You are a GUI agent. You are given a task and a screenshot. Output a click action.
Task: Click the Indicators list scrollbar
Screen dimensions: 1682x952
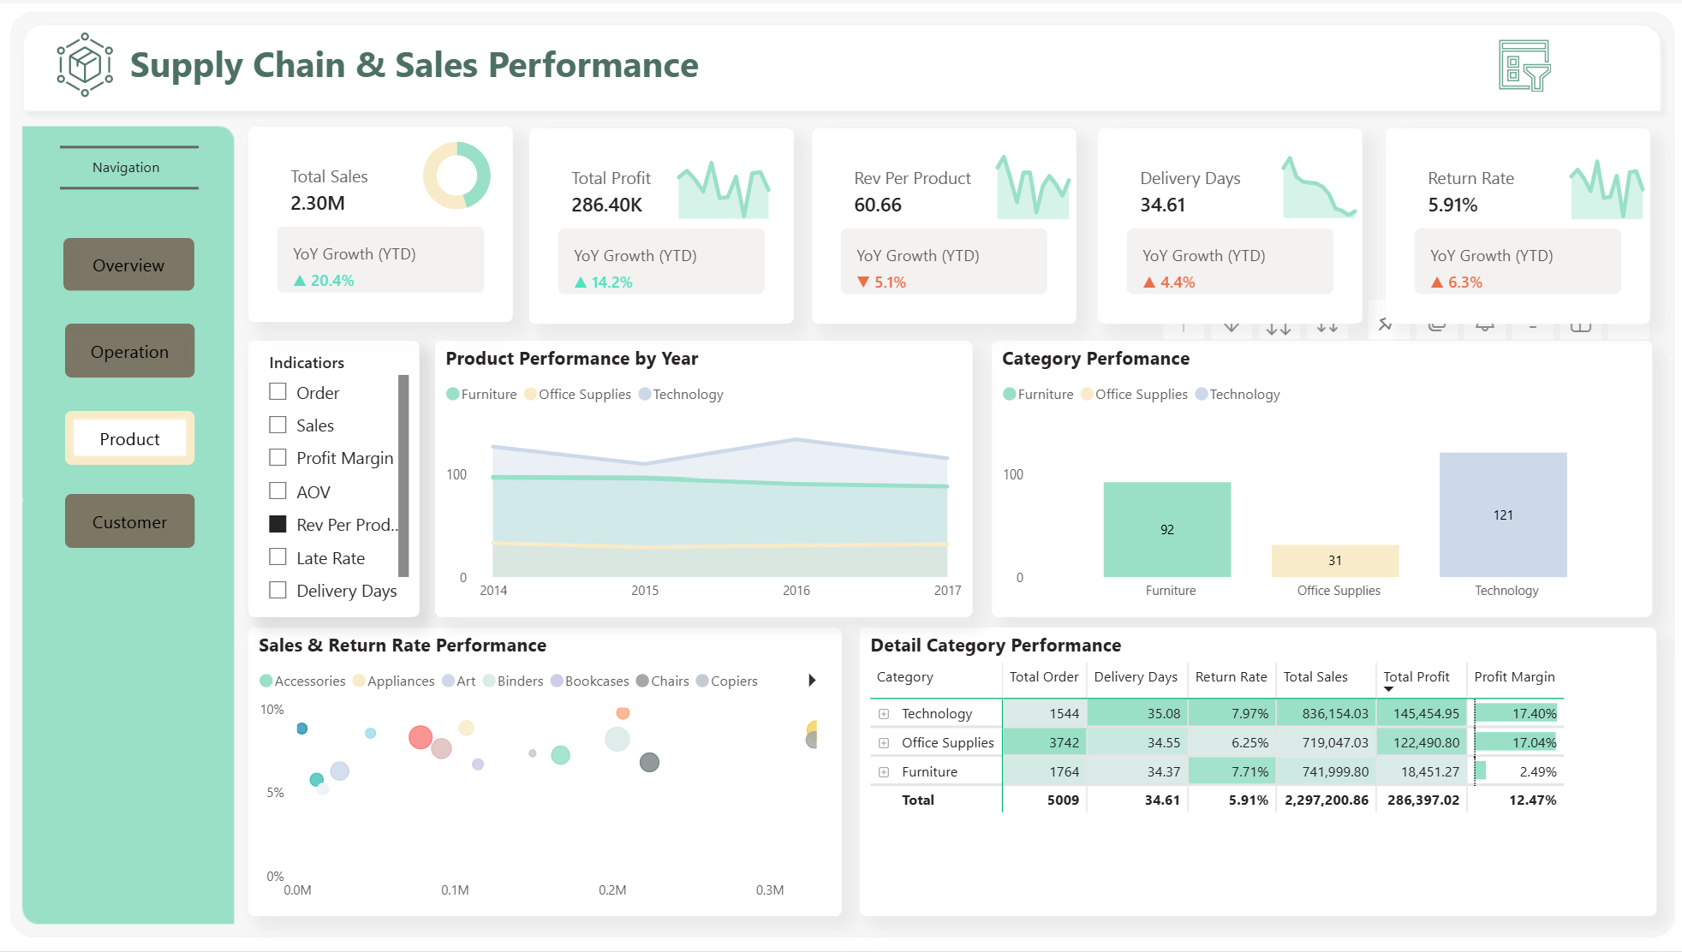coord(403,475)
